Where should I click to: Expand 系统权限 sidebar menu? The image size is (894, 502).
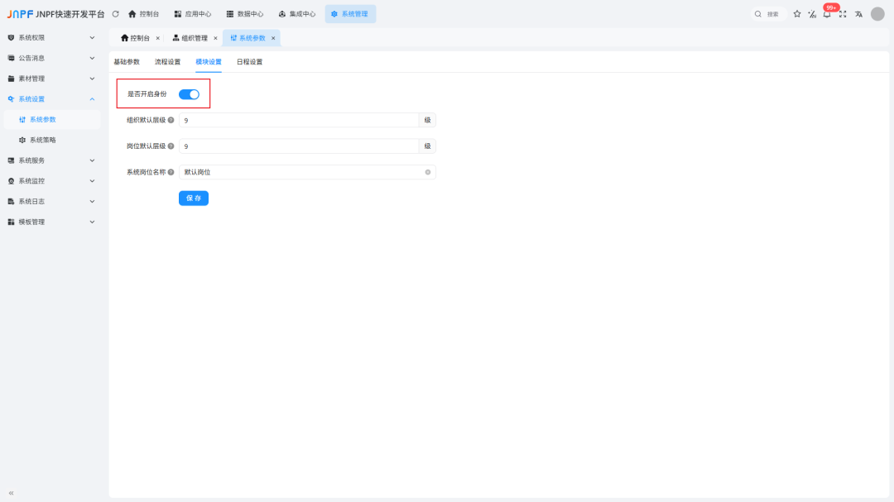51,37
